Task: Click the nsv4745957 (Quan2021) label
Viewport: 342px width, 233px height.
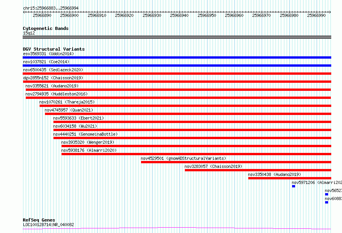Action: tap(69, 110)
